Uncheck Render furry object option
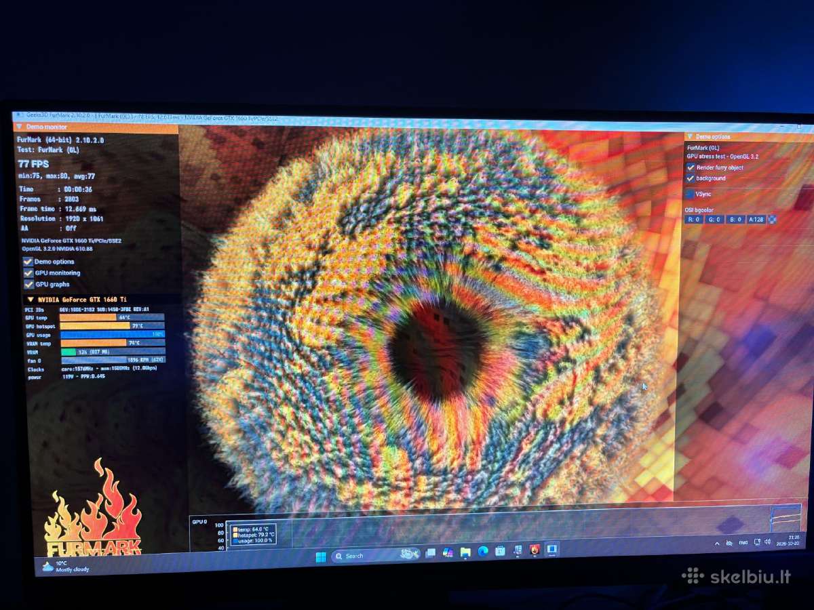Viewport: 814px width, 610px height. 691,167
